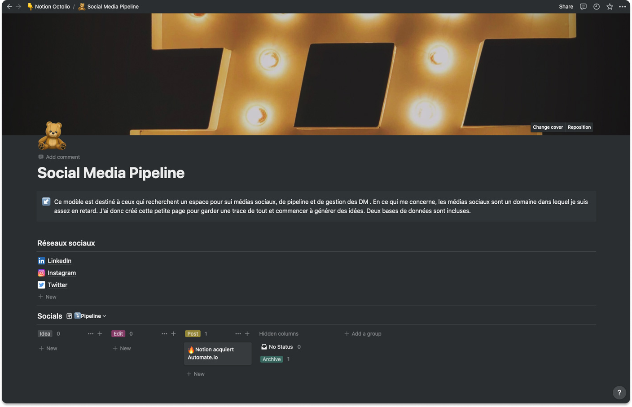Click Add a group

[363, 334]
